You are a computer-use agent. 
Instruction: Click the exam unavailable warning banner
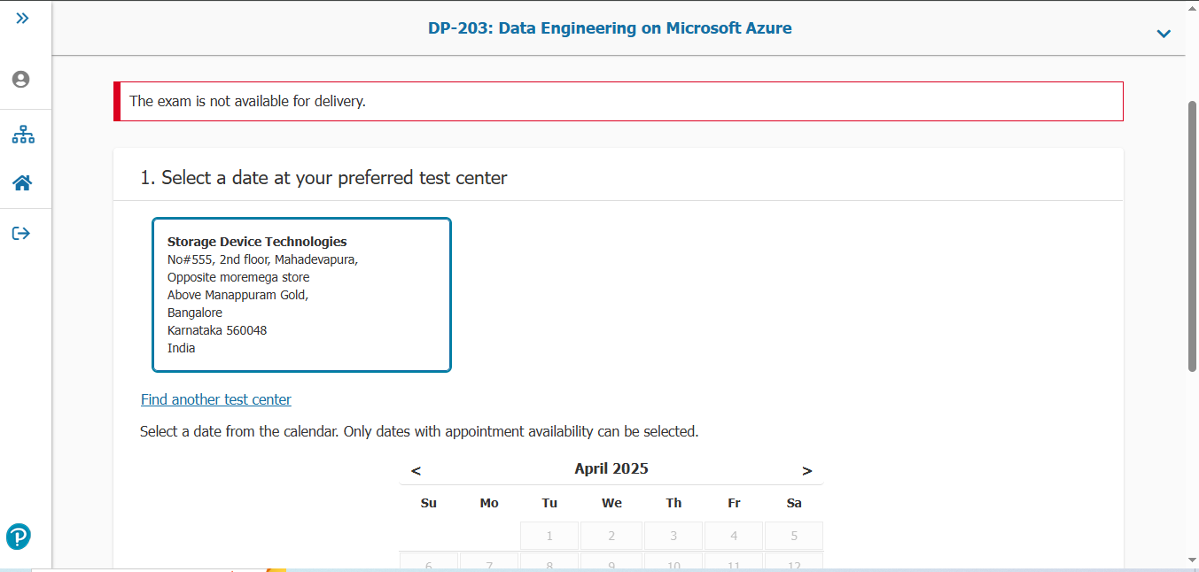[618, 101]
